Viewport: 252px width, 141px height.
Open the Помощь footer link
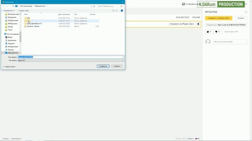coord(6,139)
